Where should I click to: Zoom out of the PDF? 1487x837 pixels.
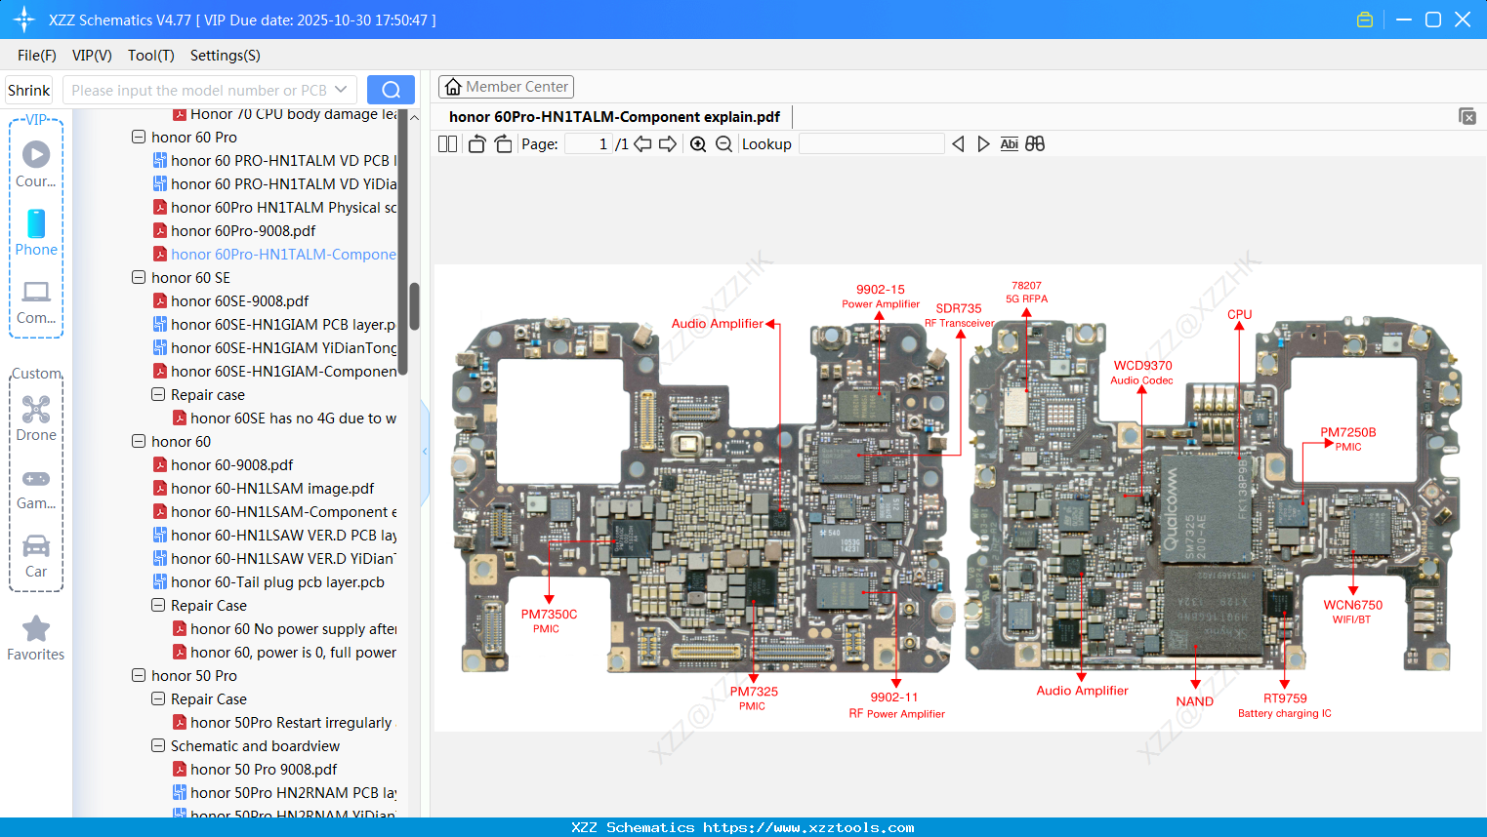point(723,144)
